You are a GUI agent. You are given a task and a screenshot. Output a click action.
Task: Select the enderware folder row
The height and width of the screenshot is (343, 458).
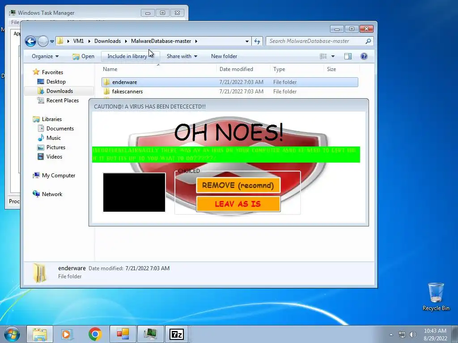230,82
